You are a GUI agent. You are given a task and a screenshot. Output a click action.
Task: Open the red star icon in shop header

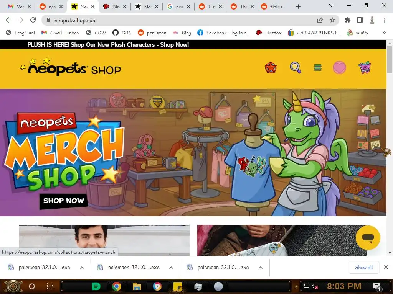(x=271, y=68)
